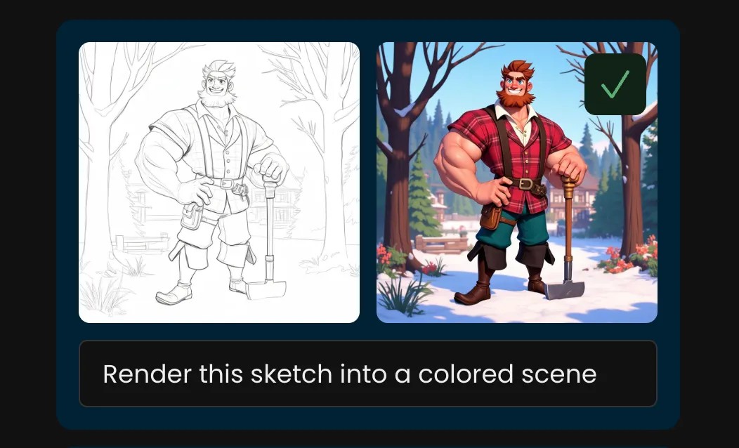Click the green checkmark icon

pos(615,84)
